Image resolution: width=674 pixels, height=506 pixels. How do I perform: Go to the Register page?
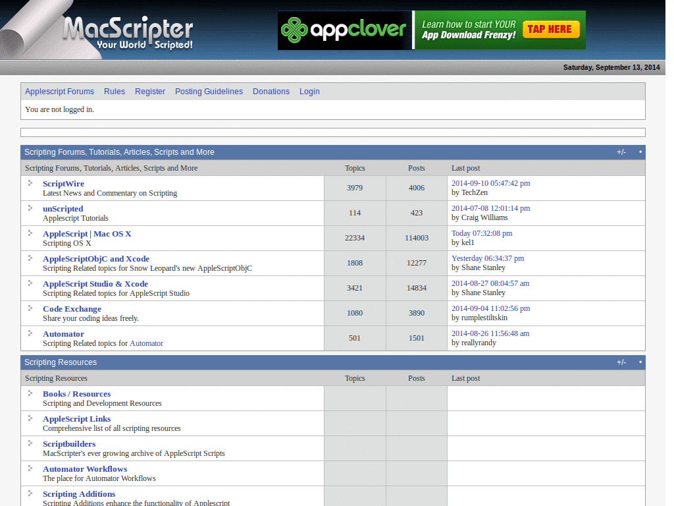(x=150, y=91)
